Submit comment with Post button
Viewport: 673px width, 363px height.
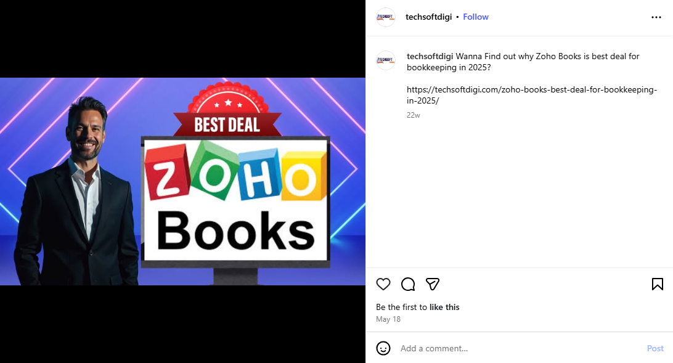[655, 348]
